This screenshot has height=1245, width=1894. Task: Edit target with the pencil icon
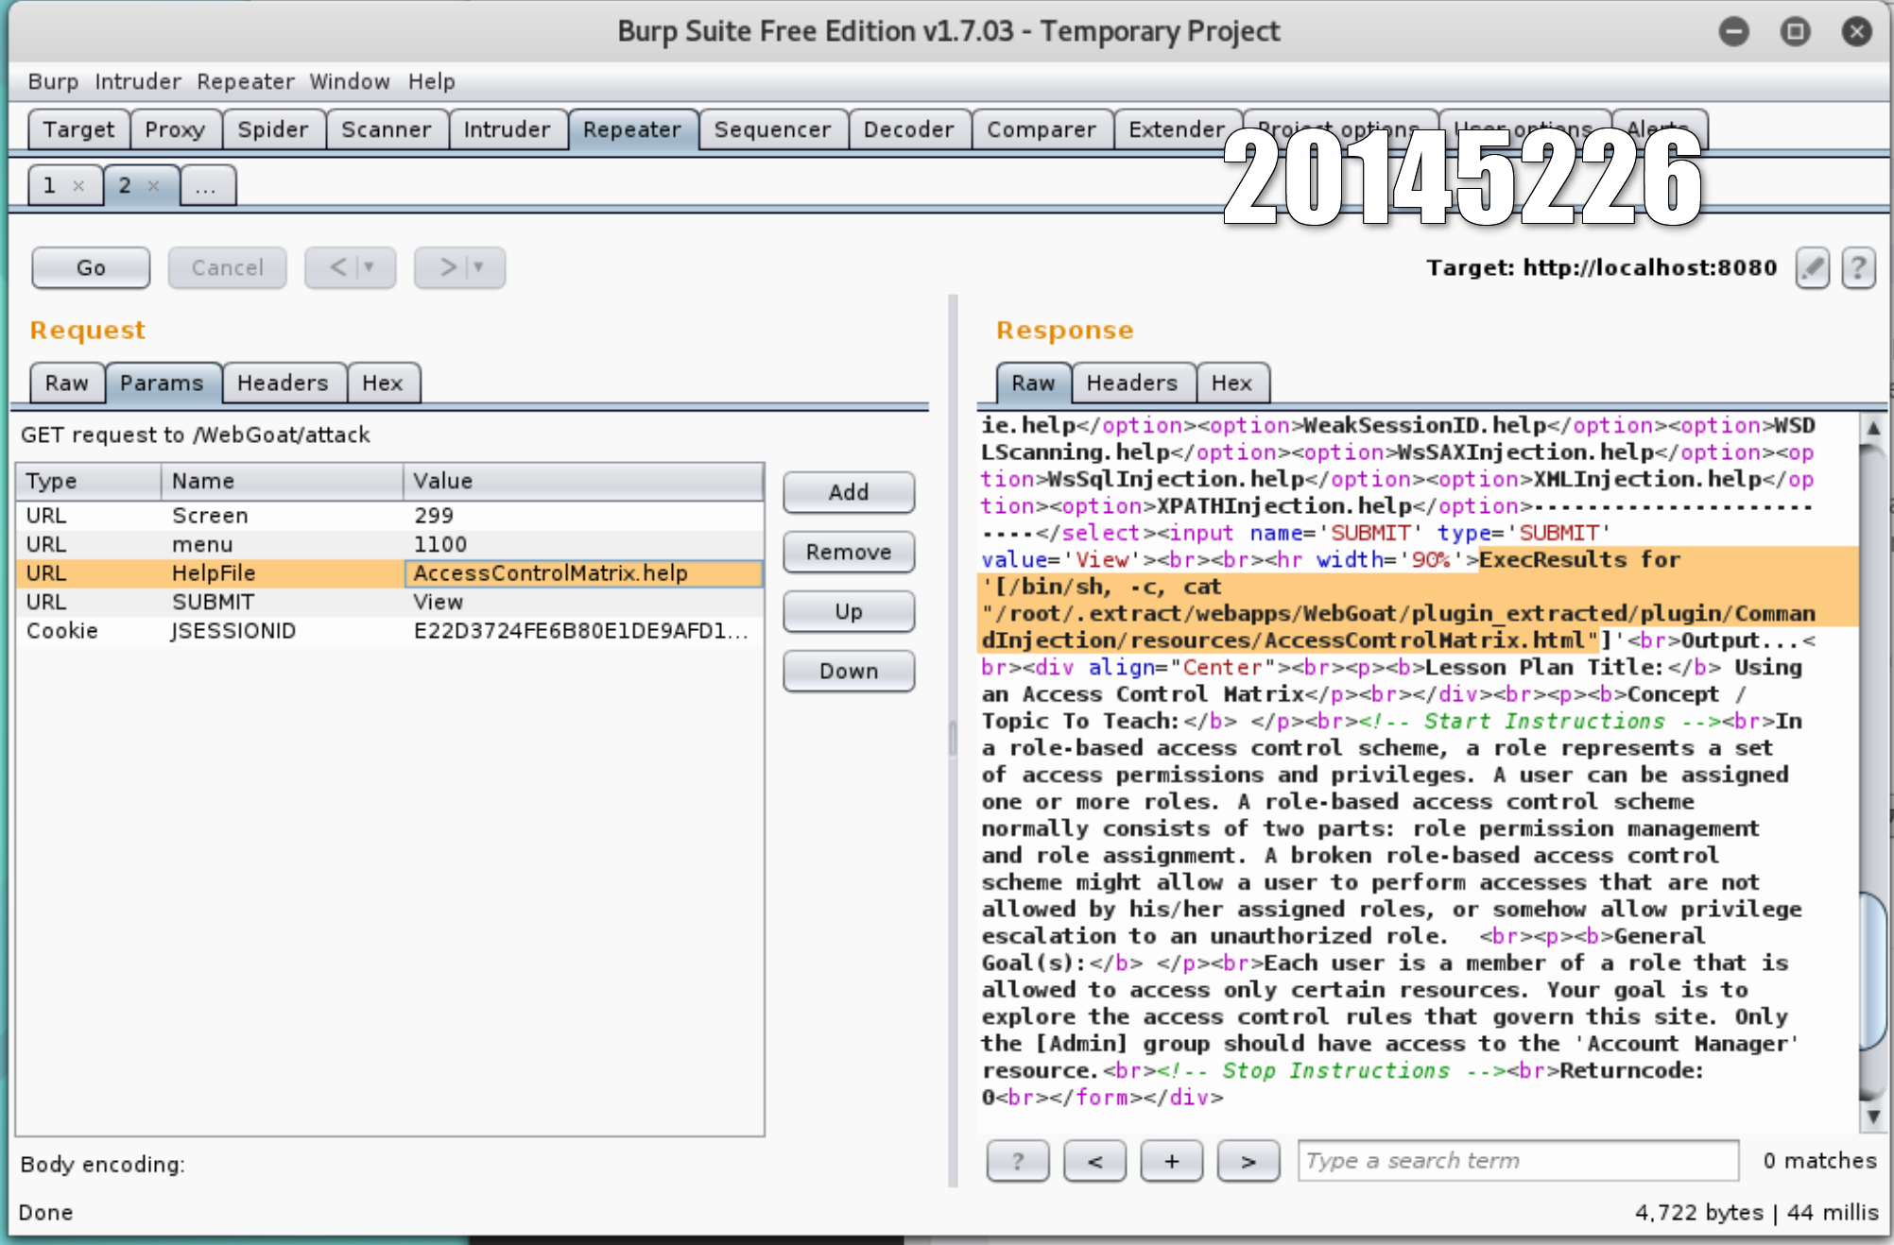(x=1812, y=268)
